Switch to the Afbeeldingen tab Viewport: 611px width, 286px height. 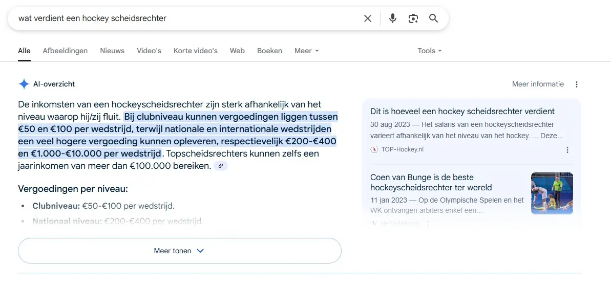click(65, 51)
